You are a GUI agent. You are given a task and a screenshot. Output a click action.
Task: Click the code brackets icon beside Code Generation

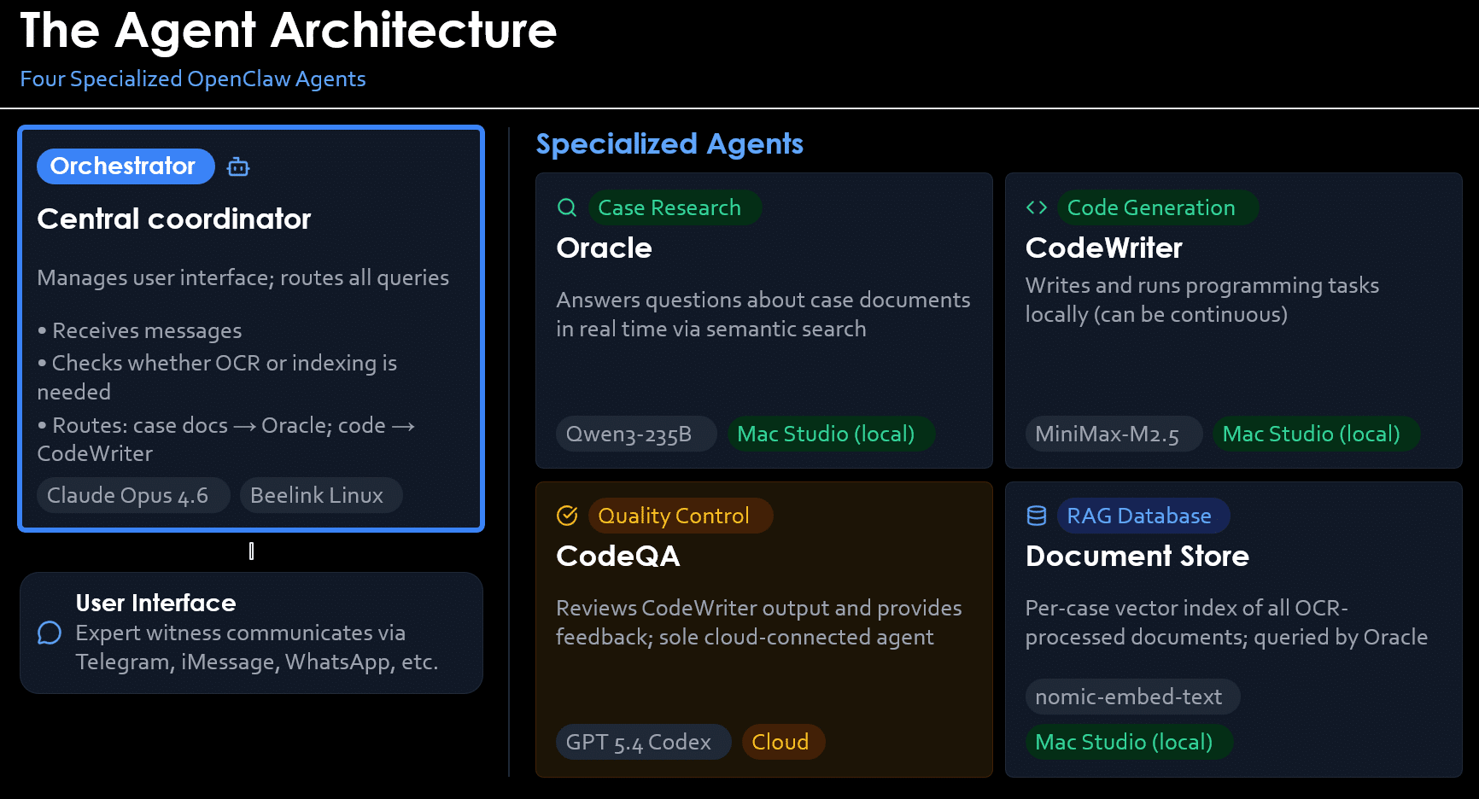pos(1037,207)
